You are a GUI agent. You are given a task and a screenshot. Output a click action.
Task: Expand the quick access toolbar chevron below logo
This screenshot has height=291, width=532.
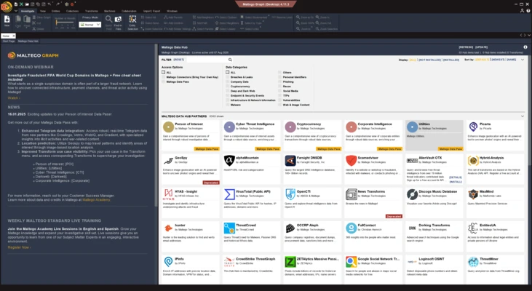point(15,11)
